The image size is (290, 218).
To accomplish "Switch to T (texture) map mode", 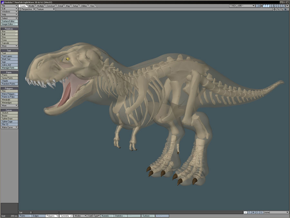I will (249, 213).
